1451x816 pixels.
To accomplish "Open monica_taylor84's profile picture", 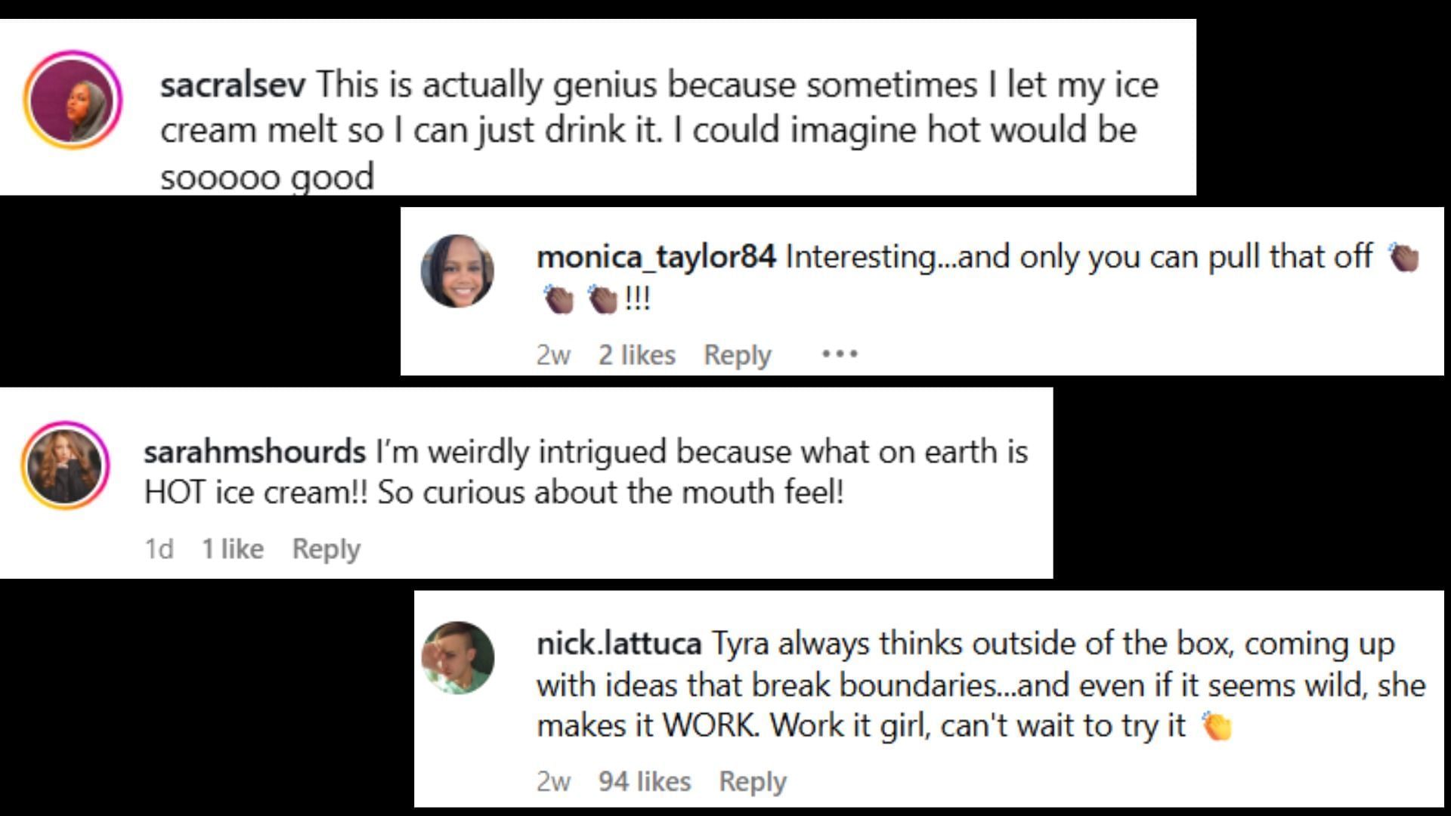I will point(457,270).
